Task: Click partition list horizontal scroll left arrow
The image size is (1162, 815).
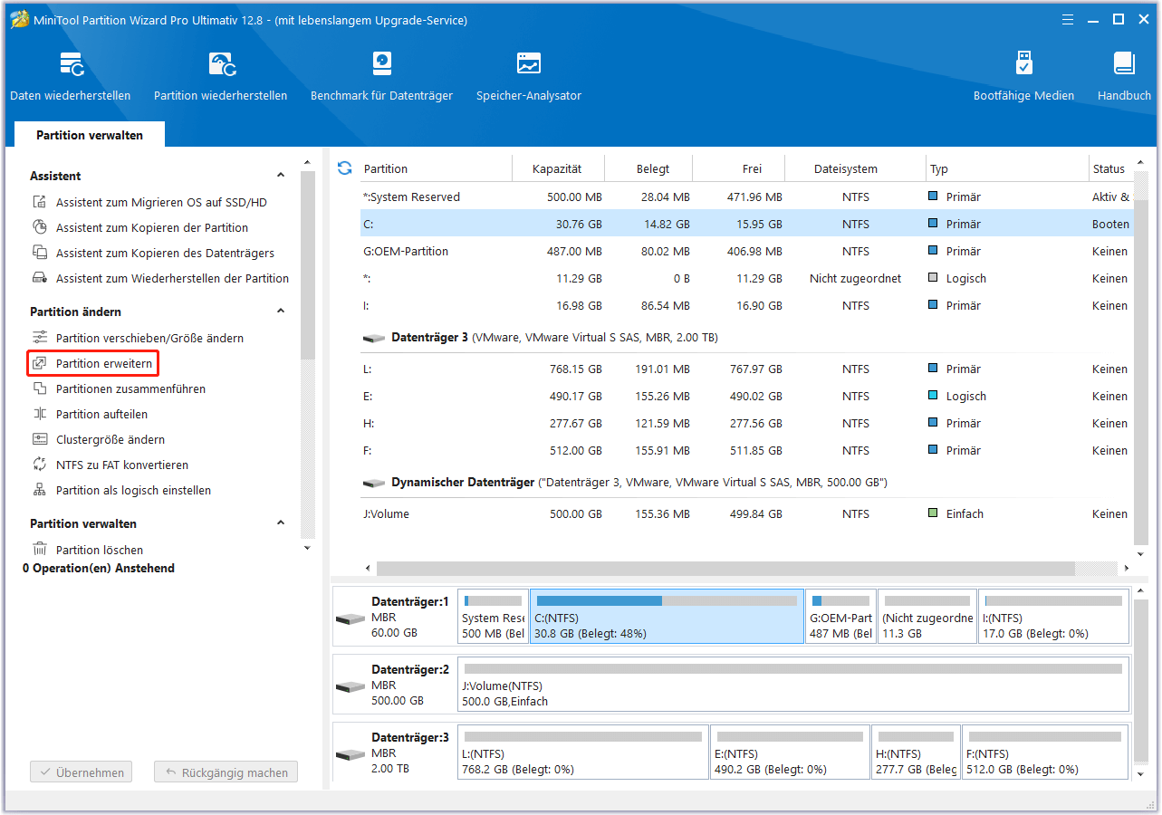Action: 368,569
